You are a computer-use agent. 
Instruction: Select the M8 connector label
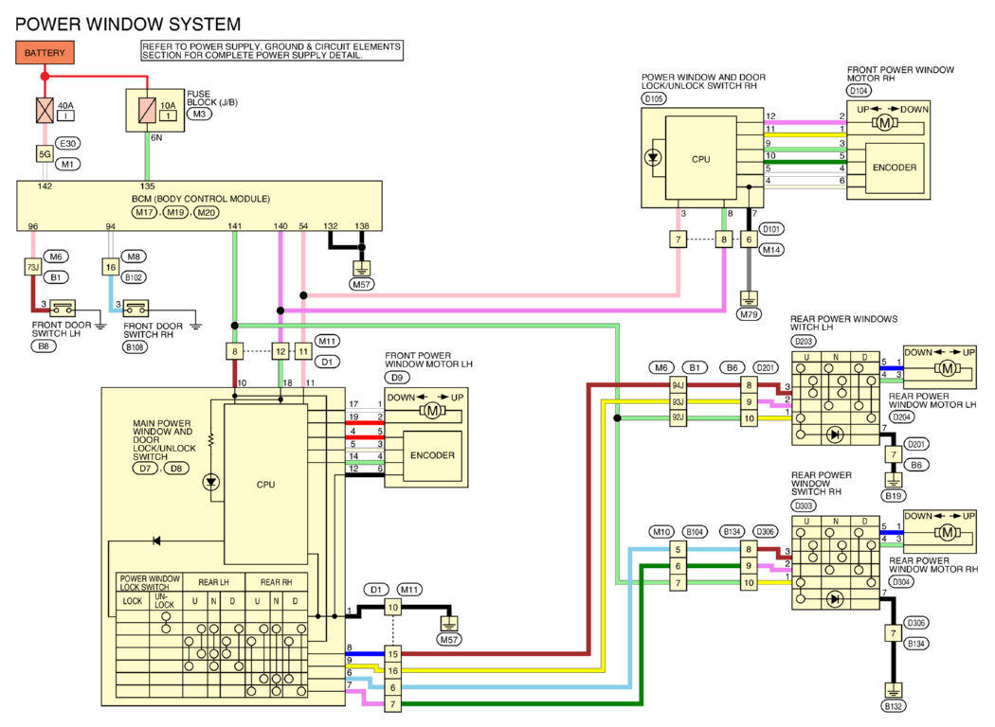point(134,257)
